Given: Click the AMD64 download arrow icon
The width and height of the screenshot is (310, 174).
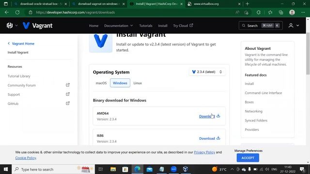Looking at the screenshot, I should pyautogui.click(x=218, y=116).
